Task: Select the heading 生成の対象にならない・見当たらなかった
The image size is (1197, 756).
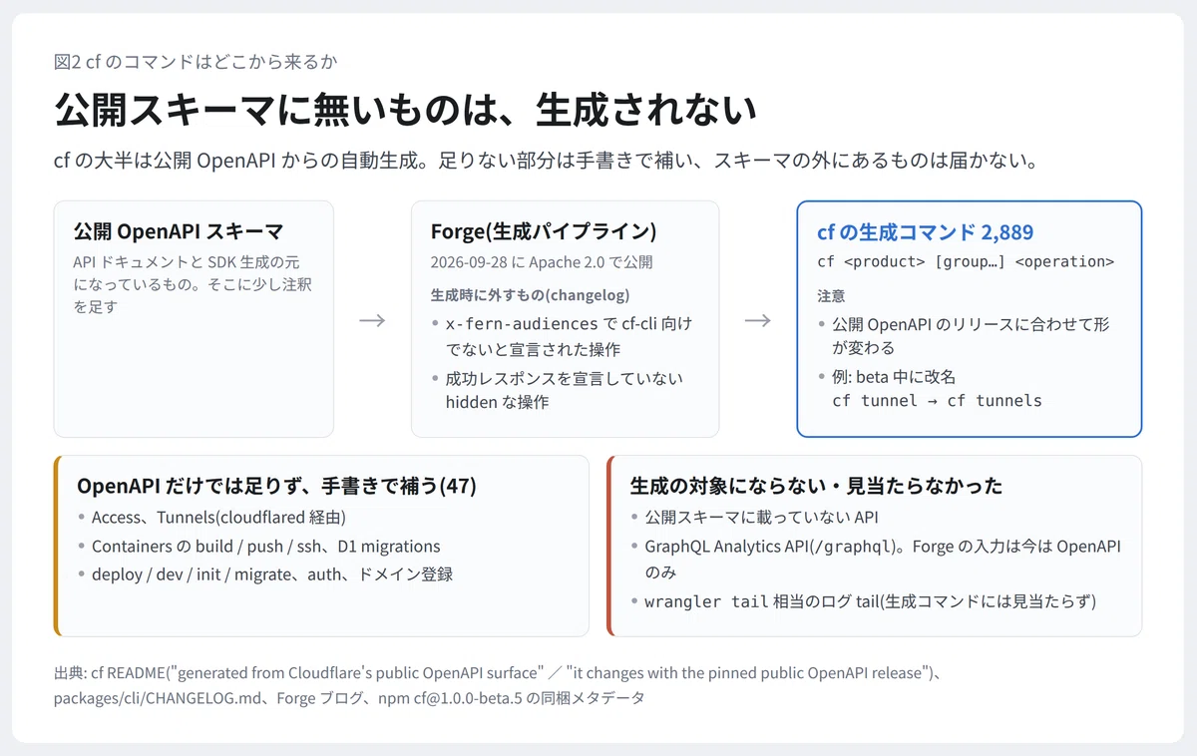Action: pyautogui.click(x=816, y=486)
